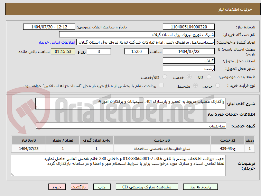Toggle the اسناد خزانه اسلامی payment checkbox
This screenshot has height=196, width=261.
pos(161,85)
